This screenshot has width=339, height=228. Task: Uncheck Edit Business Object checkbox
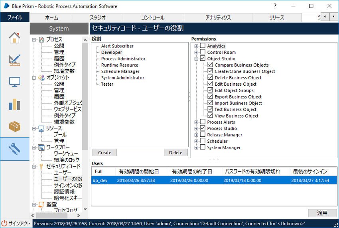pos(210,84)
